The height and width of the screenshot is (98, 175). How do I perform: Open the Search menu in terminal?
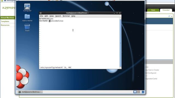58,16
